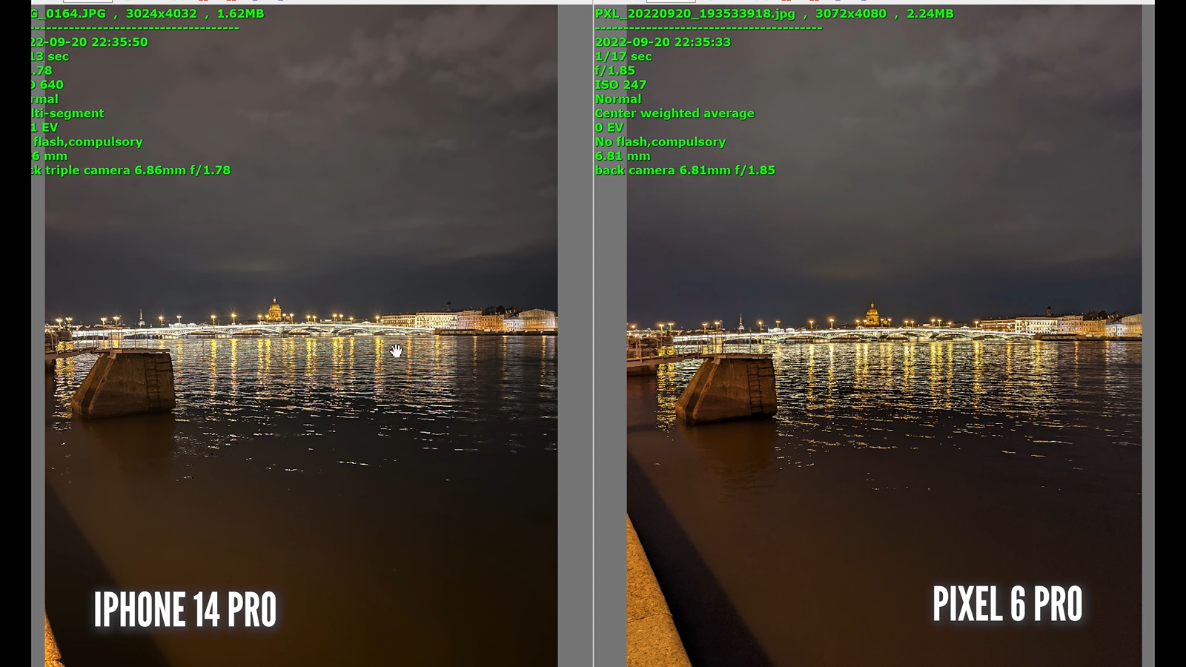Select the 3072x4080 resolution text
The height and width of the screenshot is (667, 1186).
850,13
